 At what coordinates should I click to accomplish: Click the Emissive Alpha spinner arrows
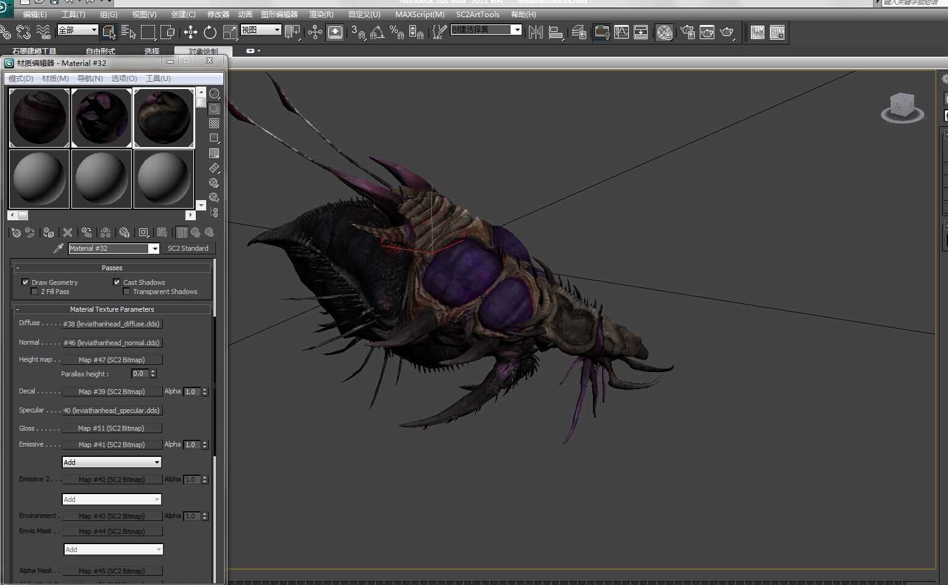tap(205, 445)
